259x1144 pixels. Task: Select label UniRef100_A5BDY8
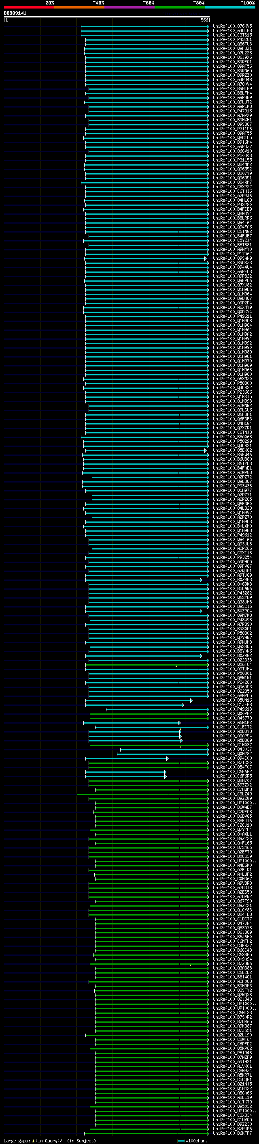click(232, 731)
